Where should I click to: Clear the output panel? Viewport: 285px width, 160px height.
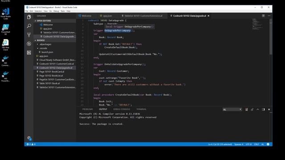[x=246, y=109]
